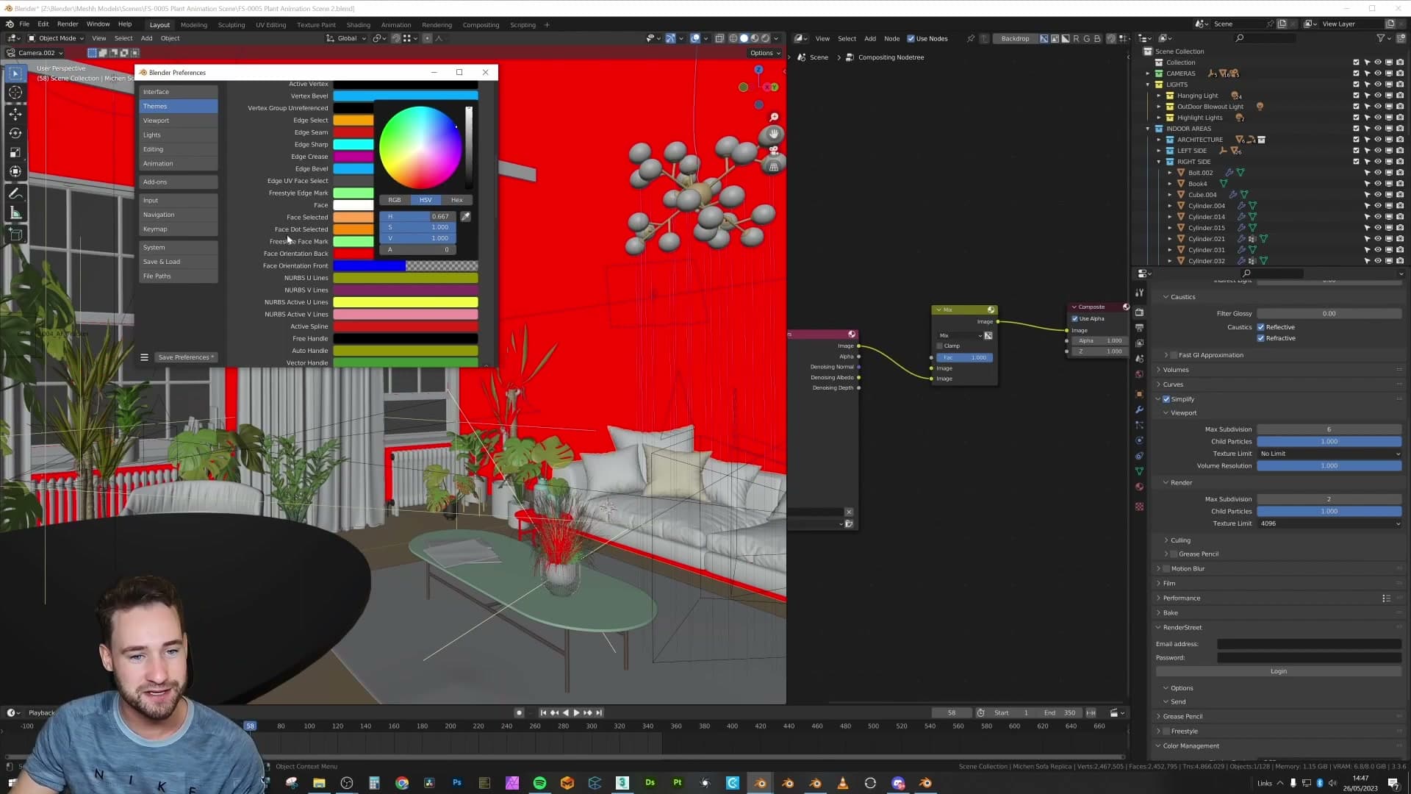Click the pin icon in node editor header
The image size is (1411, 794).
971,38
